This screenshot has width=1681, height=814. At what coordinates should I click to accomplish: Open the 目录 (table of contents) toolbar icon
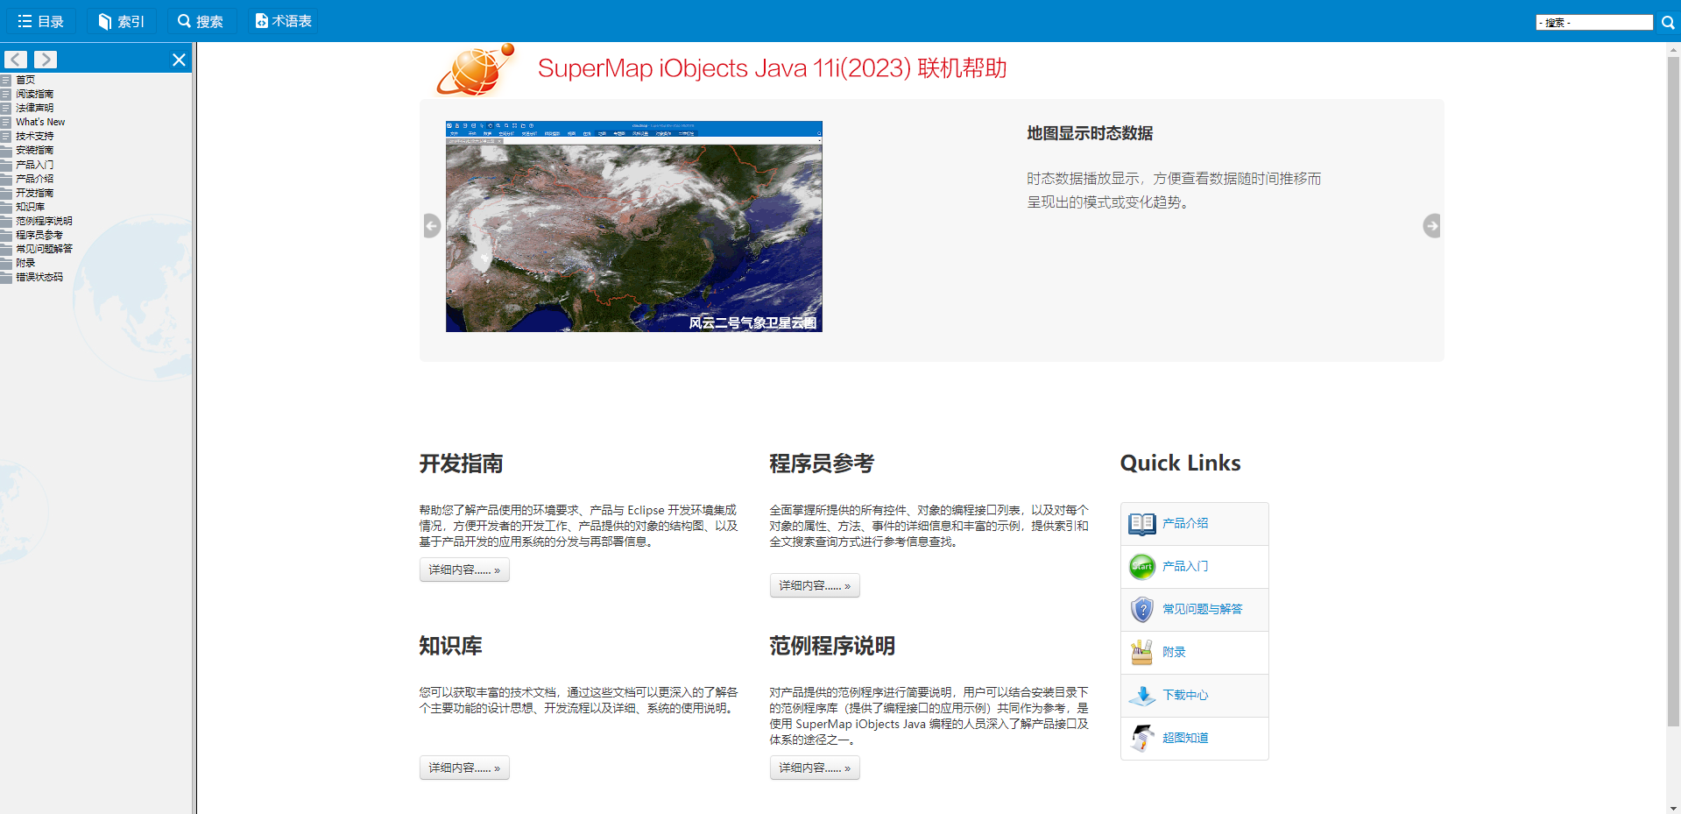(41, 21)
